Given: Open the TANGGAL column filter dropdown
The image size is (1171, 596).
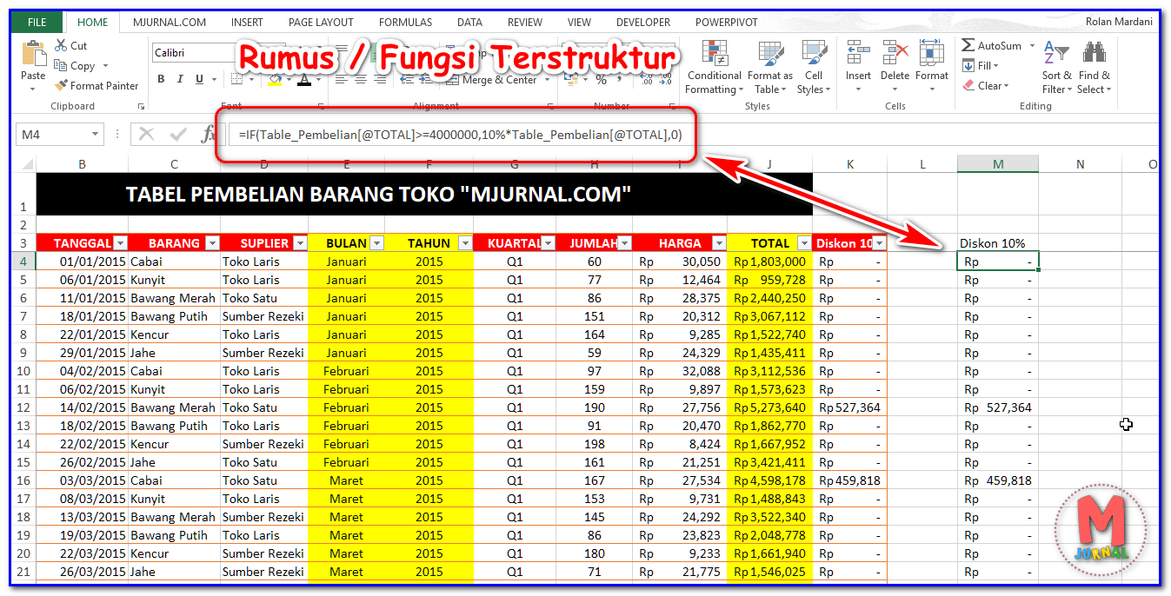Looking at the screenshot, I should point(121,243).
